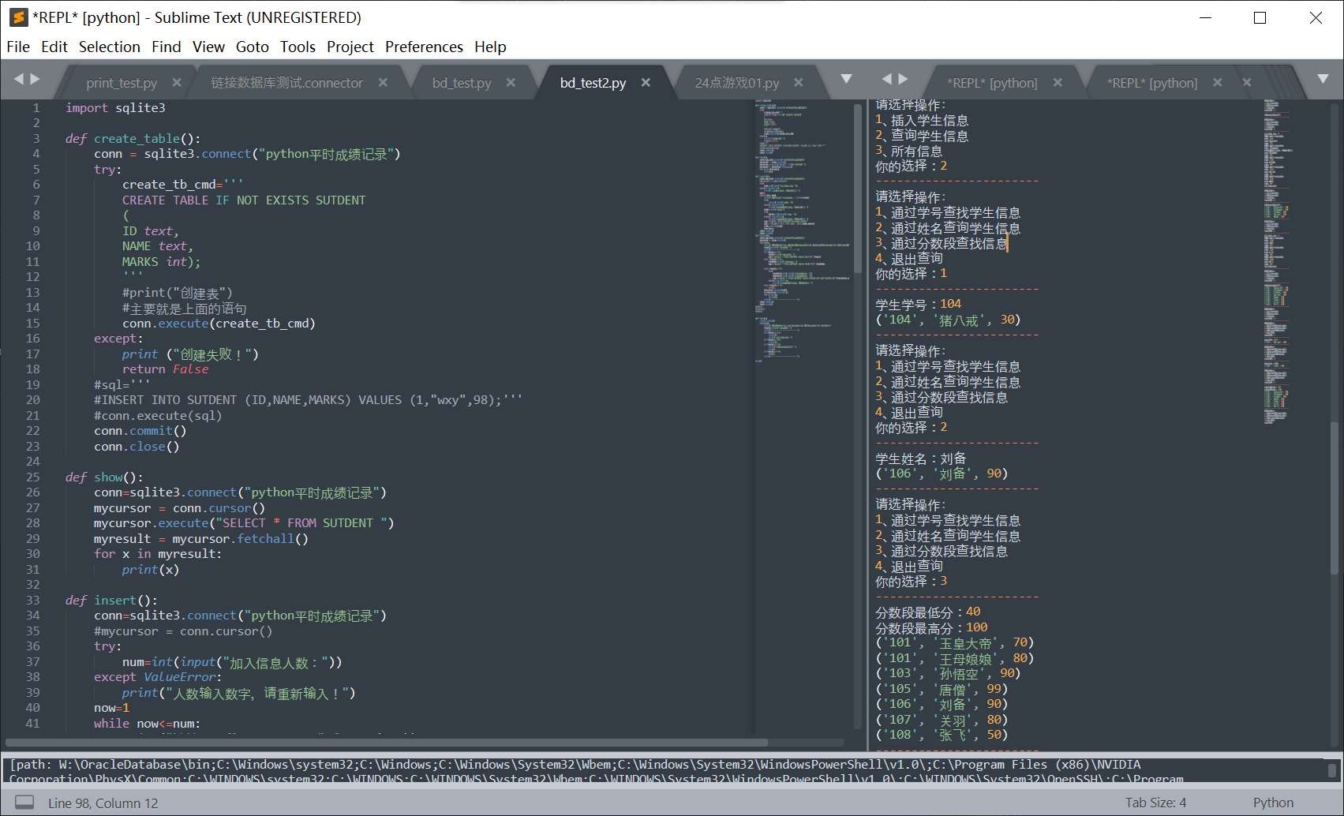Click the forward navigation arrow in left tab bar
The height and width of the screenshot is (816, 1344).
[36, 79]
